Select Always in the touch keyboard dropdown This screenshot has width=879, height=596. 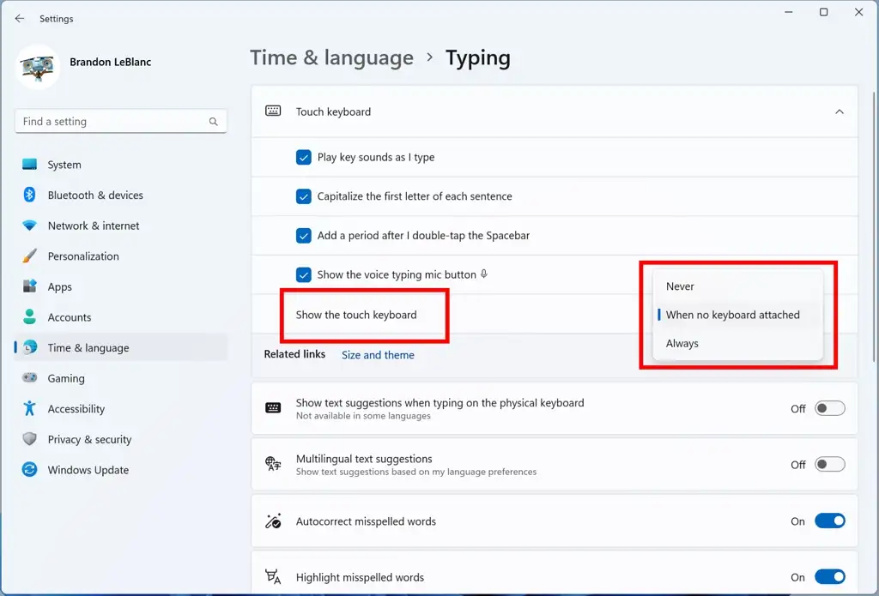pyautogui.click(x=682, y=343)
